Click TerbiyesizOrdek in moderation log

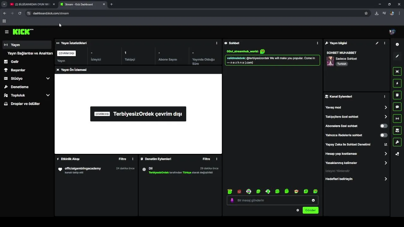click(159, 172)
